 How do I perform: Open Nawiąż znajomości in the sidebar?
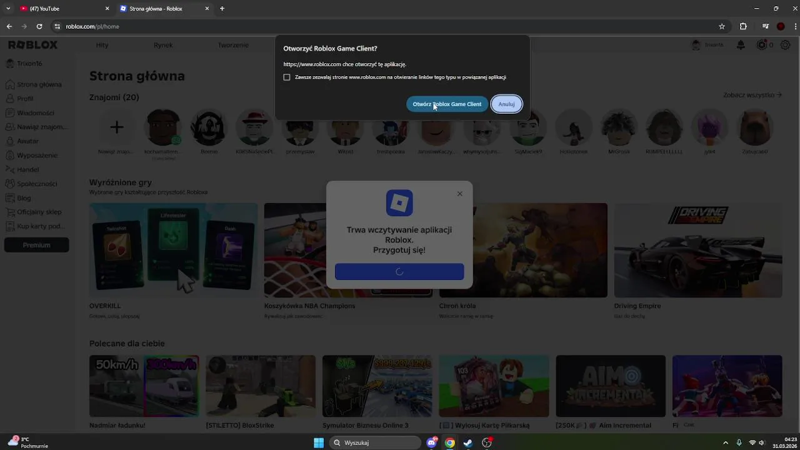click(35, 127)
